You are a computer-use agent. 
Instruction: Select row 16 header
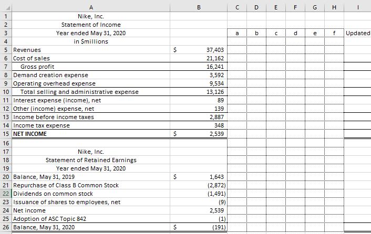pyautogui.click(x=6, y=143)
